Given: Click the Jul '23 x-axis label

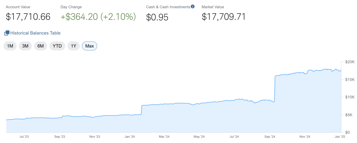Looking at the screenshot, I should tap(25, 137).
